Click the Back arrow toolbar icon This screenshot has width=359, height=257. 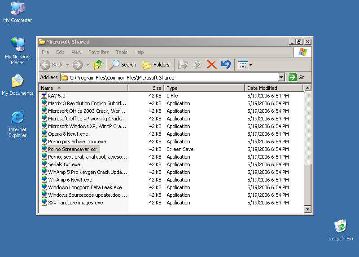coord(45,65)
